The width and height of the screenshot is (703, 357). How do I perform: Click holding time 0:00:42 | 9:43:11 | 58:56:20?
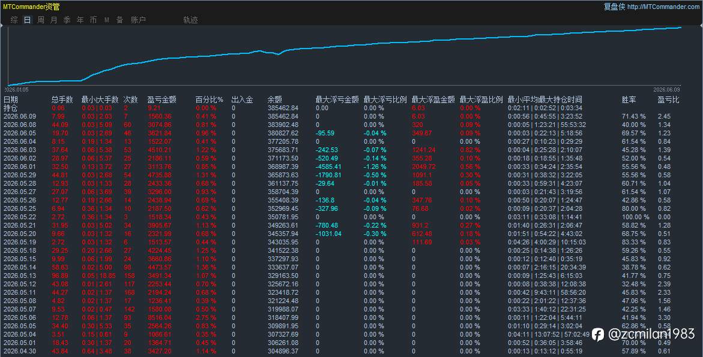[546, 292]
